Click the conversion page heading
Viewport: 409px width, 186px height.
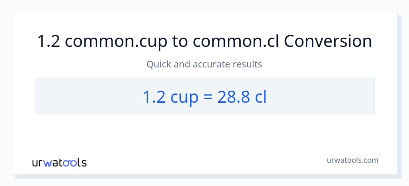click(204, 41)
